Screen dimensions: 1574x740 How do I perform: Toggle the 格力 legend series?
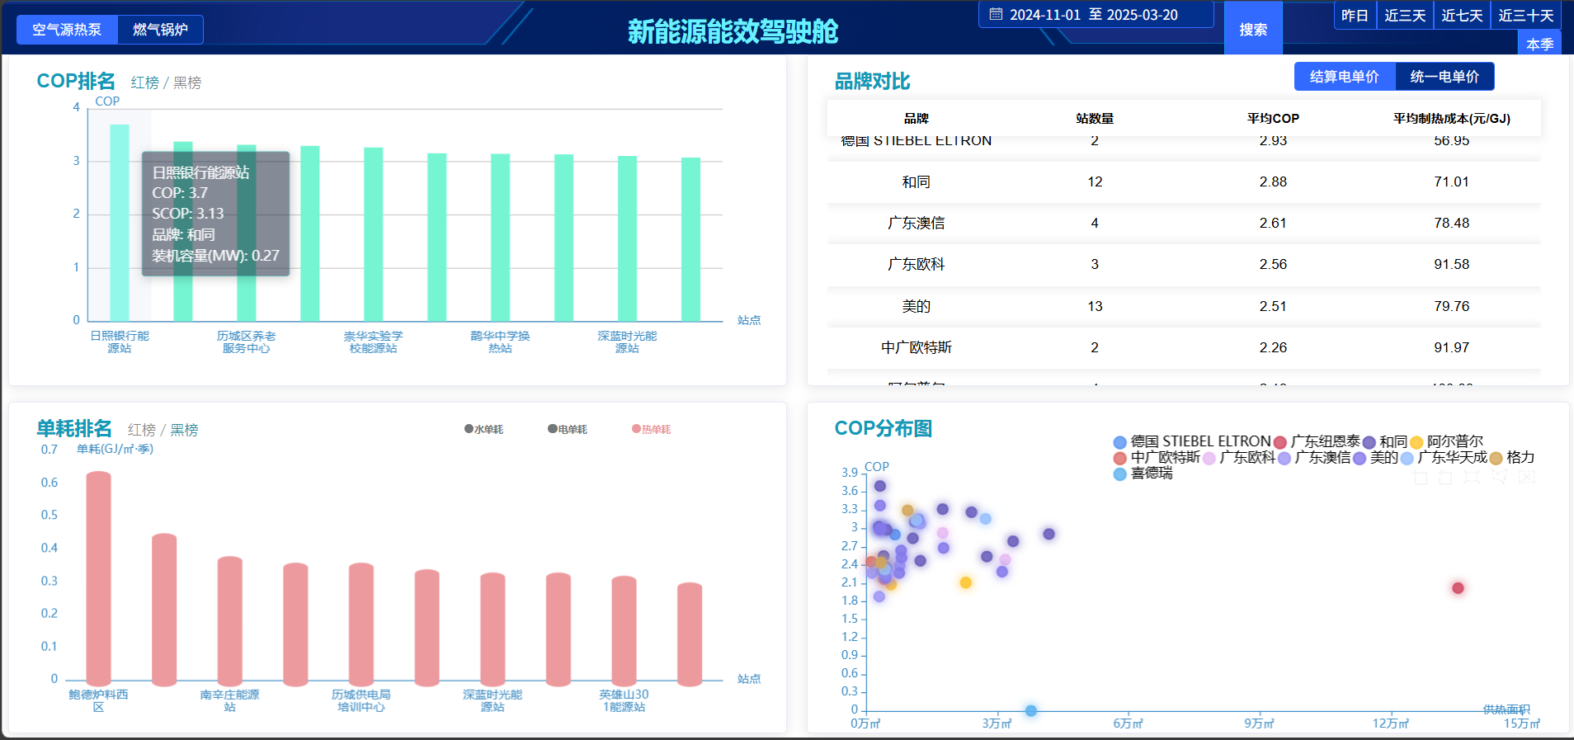tap(1512, 457)
